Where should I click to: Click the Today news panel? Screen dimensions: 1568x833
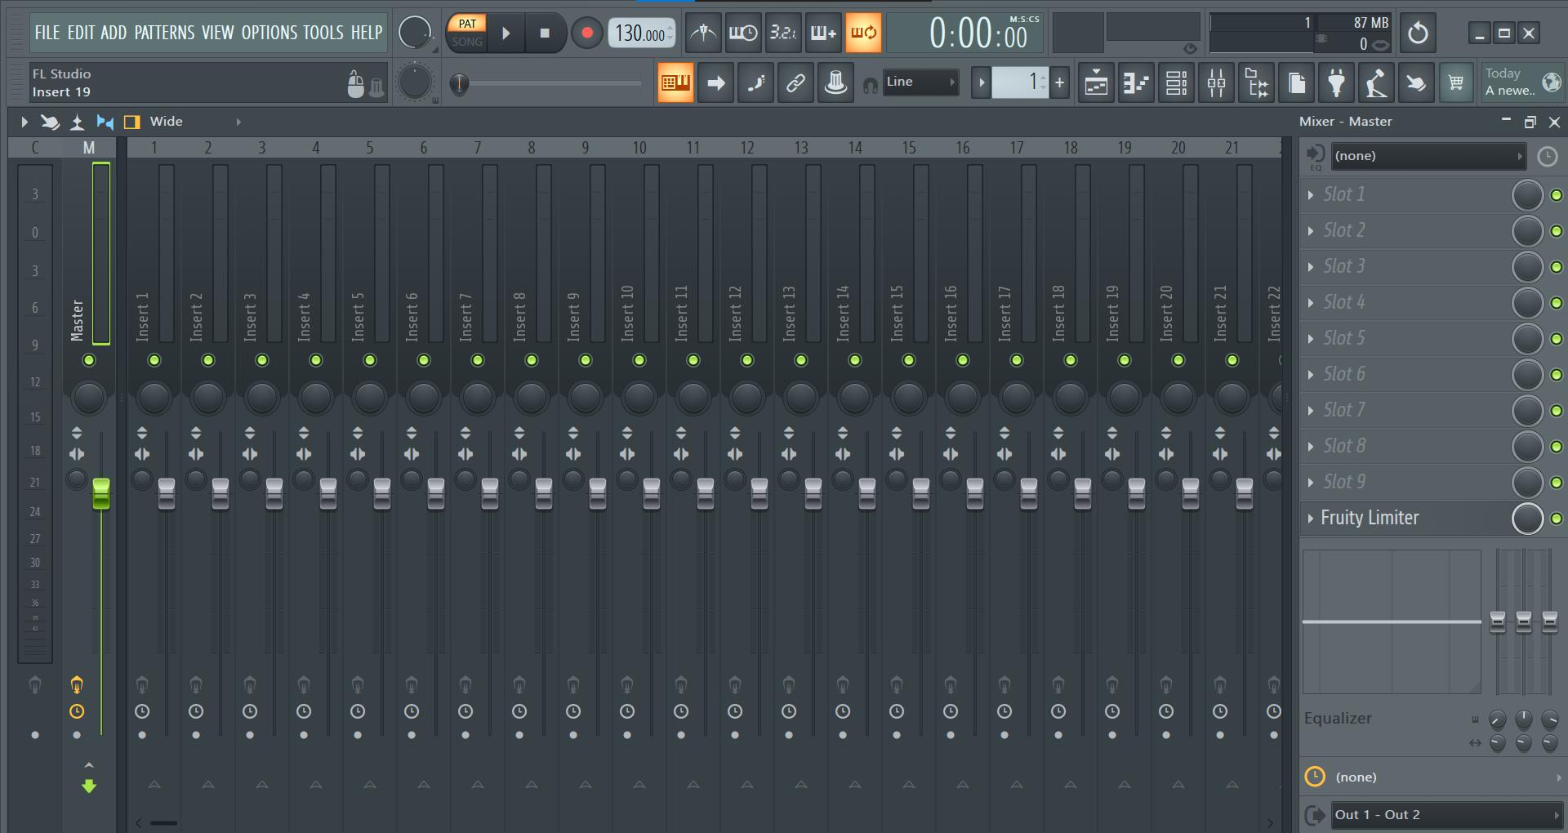(1522, 82)
